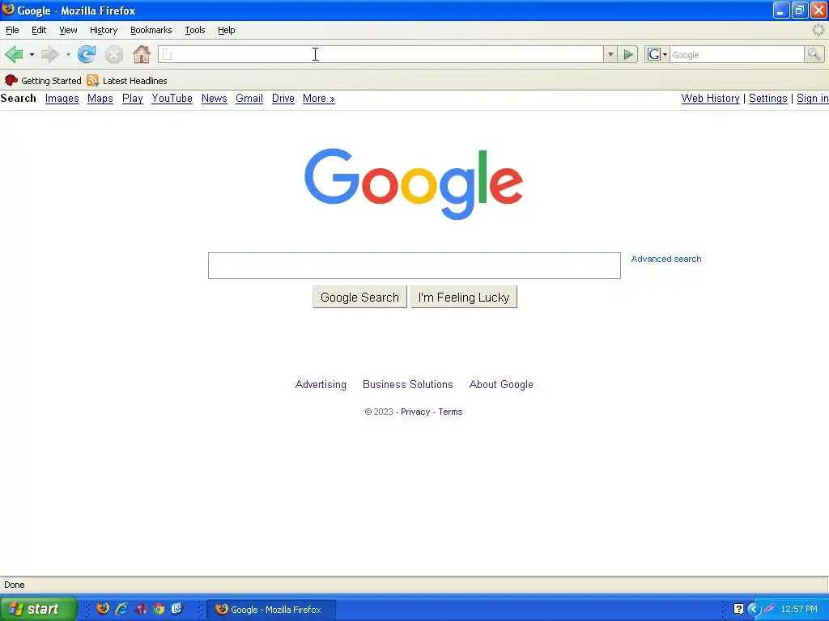
Task: Open the Tools menu
Action: [195, 30]
